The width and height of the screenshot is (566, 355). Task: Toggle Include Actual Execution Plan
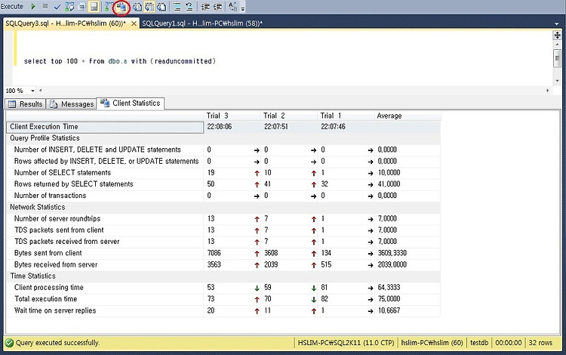pyautogui.click(x=109, y=7)
